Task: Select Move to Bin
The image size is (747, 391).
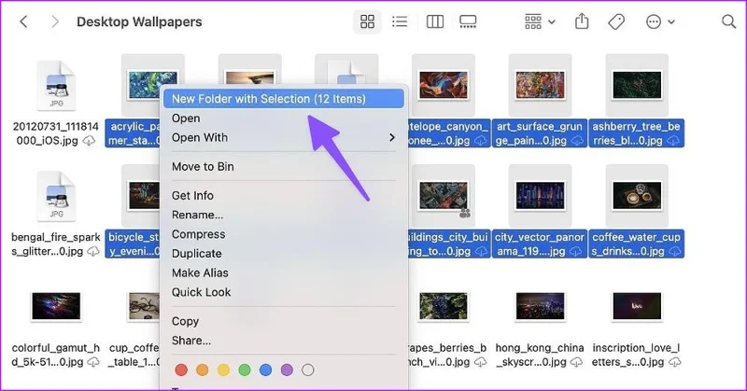Action: coord(284,167)
